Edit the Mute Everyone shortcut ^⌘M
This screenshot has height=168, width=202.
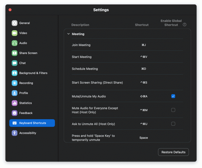[144, 110]
